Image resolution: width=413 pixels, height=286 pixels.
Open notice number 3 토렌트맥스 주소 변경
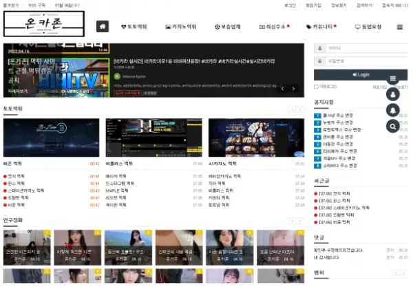342,130
